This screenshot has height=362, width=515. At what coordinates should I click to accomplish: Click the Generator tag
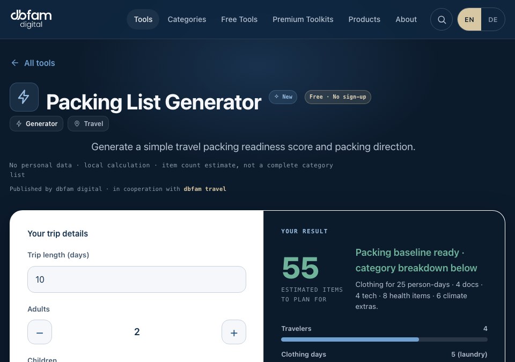pyautogui.click(x=36, y=123)
